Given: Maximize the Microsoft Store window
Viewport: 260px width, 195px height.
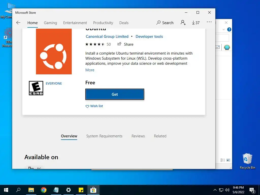Looking at the screenshot, I should [x=198, y=12].
